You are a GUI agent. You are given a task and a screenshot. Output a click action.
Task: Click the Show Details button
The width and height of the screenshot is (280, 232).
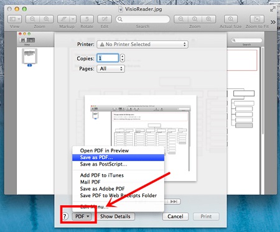[115, 216]
